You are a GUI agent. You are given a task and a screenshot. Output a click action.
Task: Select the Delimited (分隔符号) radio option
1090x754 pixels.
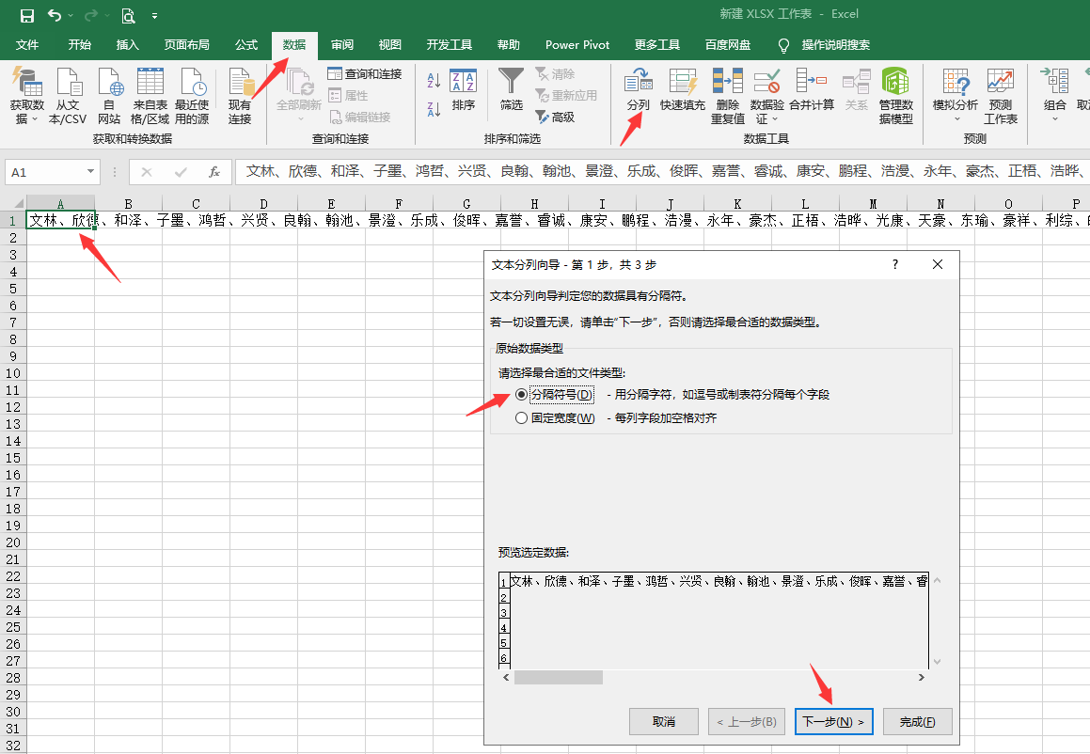coord(521,395)
